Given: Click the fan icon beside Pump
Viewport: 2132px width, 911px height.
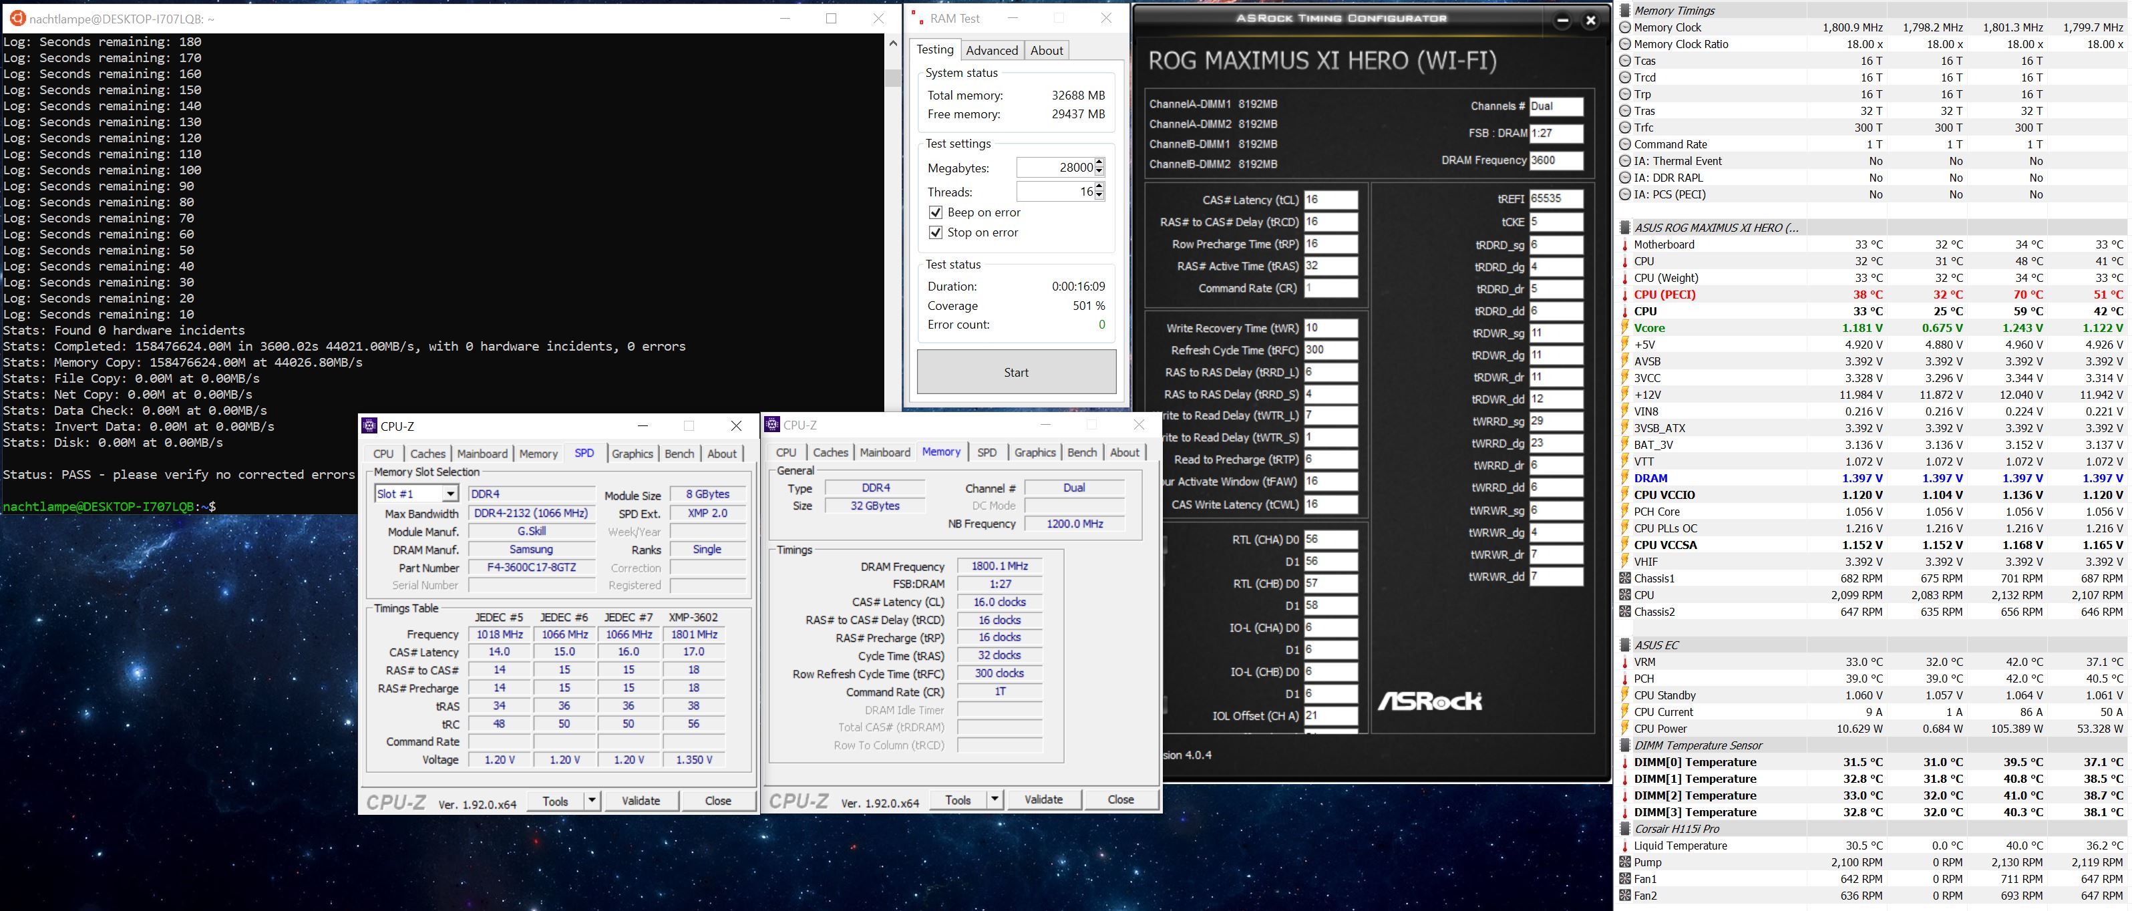Looking at the screenshot, I should tap(1624, 862).
